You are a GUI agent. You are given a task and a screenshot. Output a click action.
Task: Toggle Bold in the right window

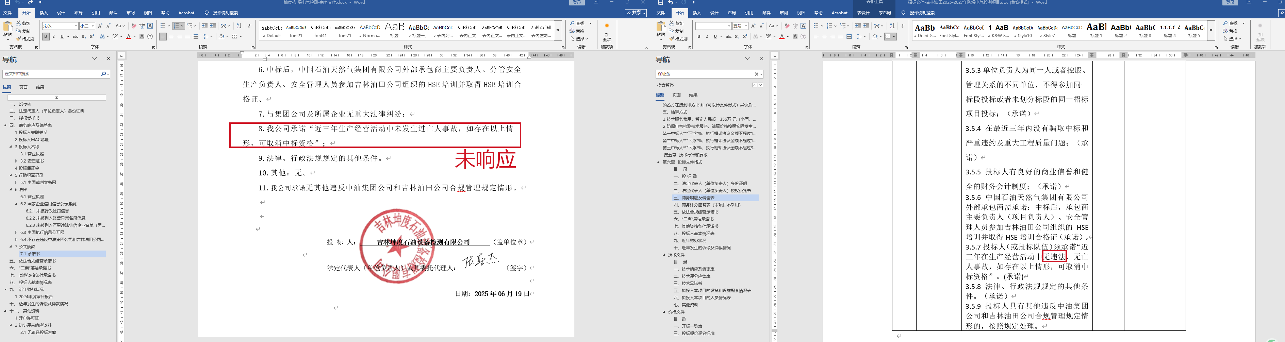[699, 36]
